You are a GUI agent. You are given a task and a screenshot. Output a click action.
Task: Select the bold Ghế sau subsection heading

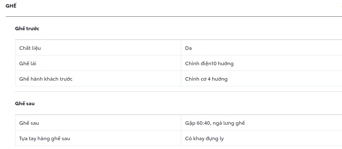[25, 103]
